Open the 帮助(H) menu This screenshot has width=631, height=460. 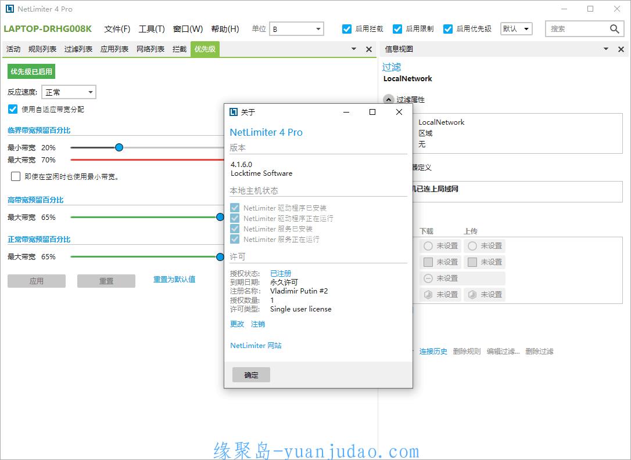[x=225, y=29]
